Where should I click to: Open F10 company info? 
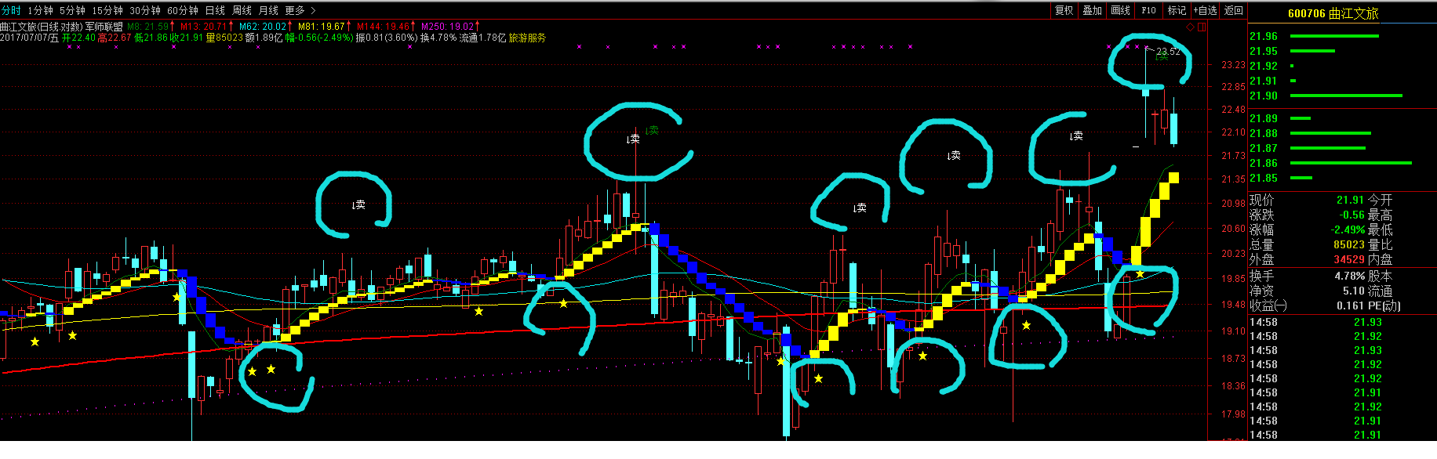1149,10
